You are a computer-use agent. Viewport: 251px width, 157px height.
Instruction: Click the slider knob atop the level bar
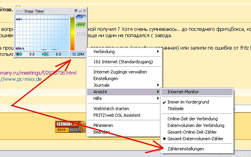(73, 16)
